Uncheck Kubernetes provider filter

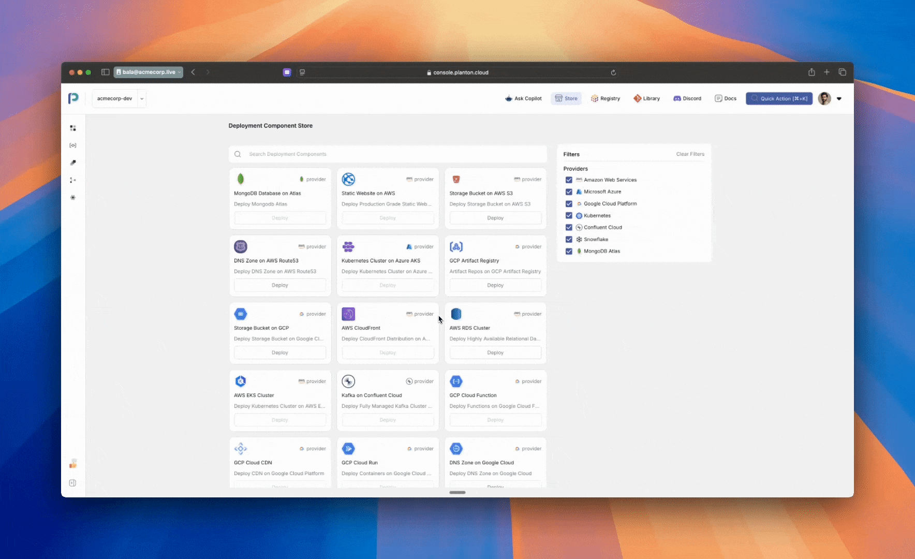coord(569,215)
